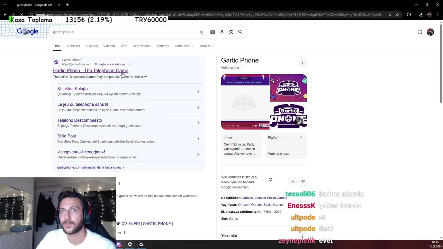Open the Google account avatar
Image resolution: width=443 pixels, height=249 pixels.
point(430,32)
